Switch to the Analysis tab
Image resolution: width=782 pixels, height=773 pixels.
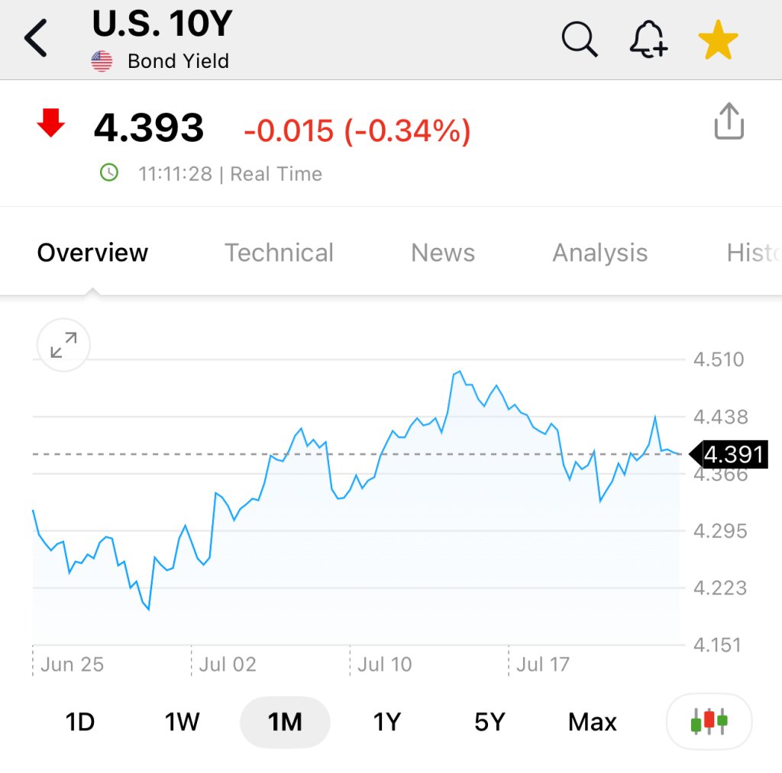(x=600, y=253)
